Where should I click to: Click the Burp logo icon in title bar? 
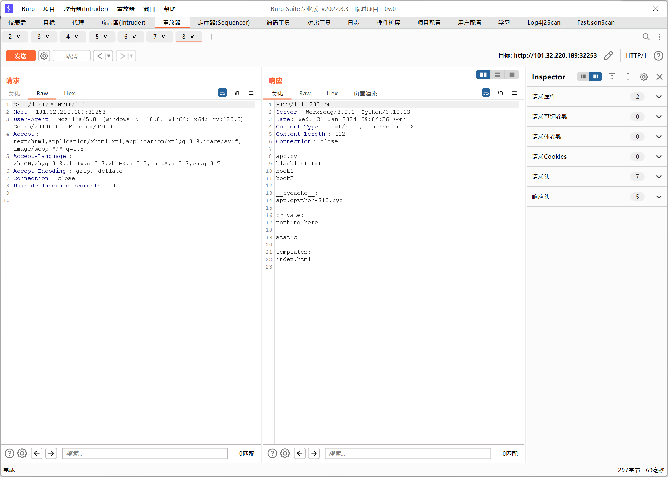(x=9, y=8)
